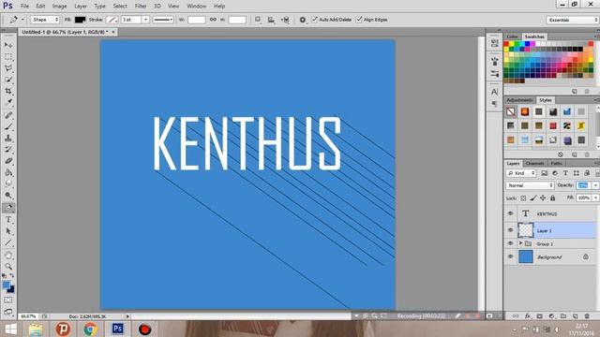The width and height of the screenshot is (600, 337).
Task: Hide the KENTHUS text layer
Action: 510,213
